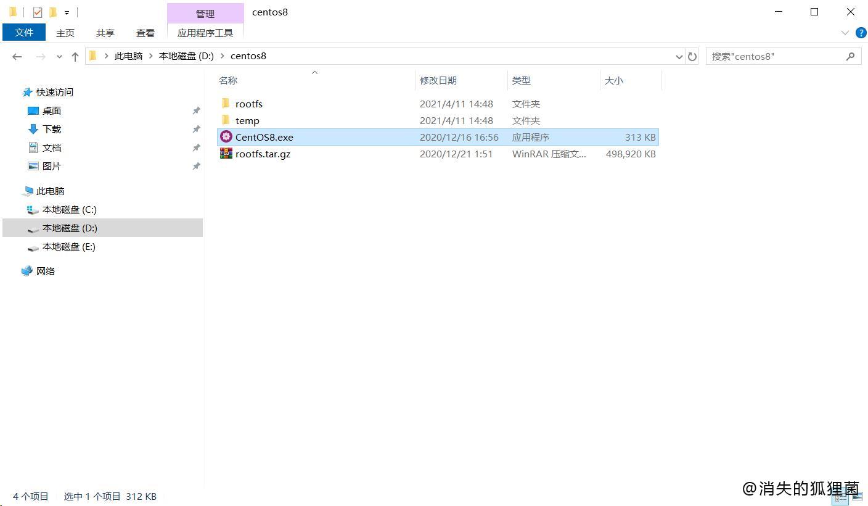868x506 pixels.
Task: Click the pin icon beside 桌面
Action: tap(196, 110)
